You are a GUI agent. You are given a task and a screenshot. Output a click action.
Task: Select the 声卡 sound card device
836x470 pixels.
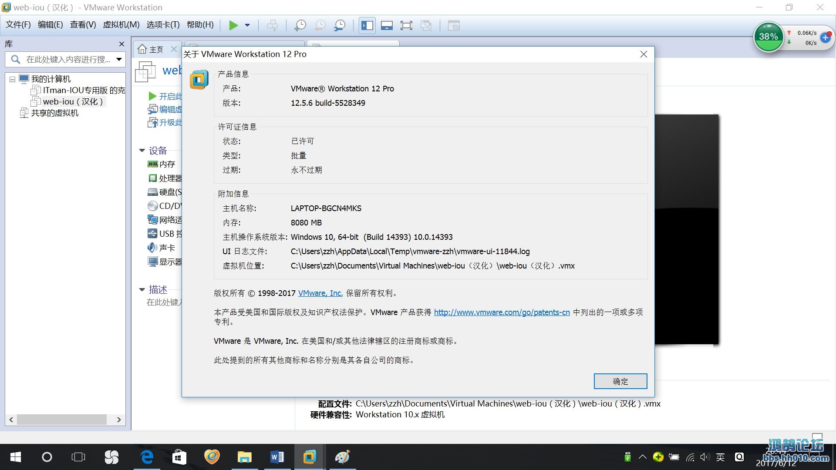point(162,248)
